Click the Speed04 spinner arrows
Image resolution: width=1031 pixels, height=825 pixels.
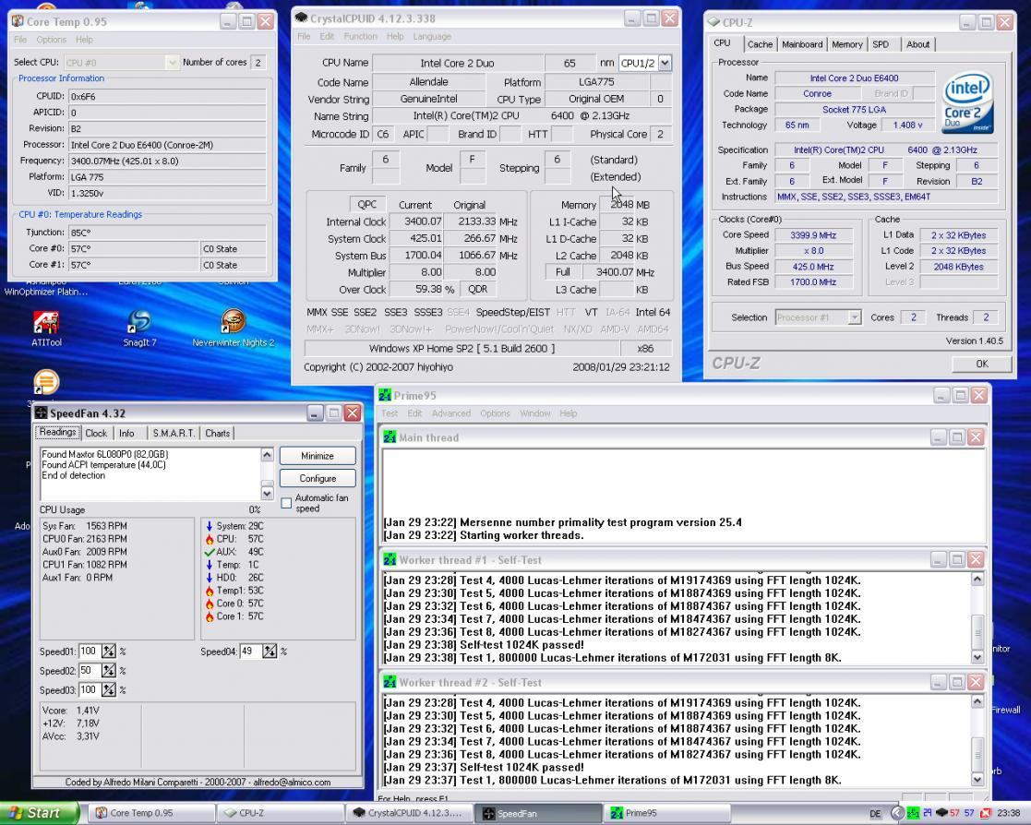click(270, 652)
